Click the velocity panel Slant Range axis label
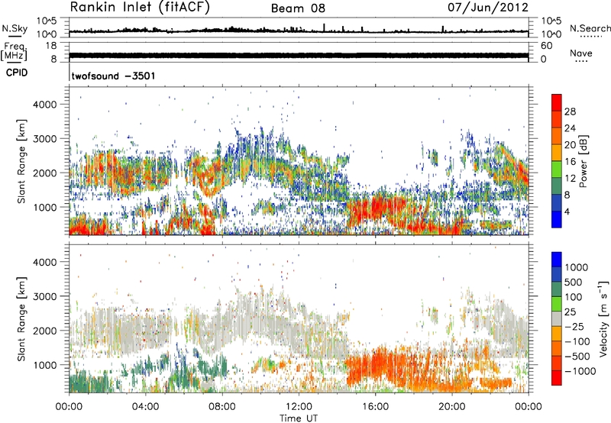The width and height of the screenshot is (611, 423). point(21,318)
